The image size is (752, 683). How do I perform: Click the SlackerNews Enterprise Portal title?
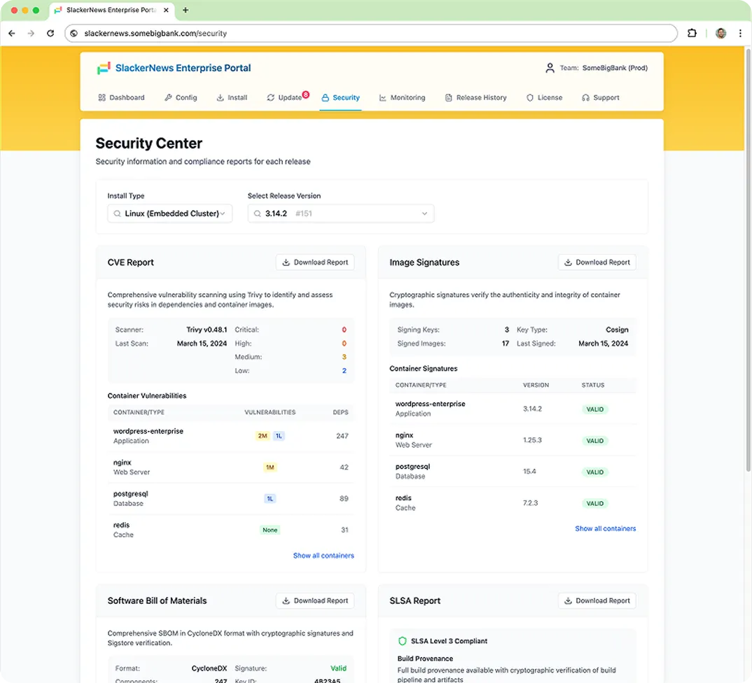183,68
